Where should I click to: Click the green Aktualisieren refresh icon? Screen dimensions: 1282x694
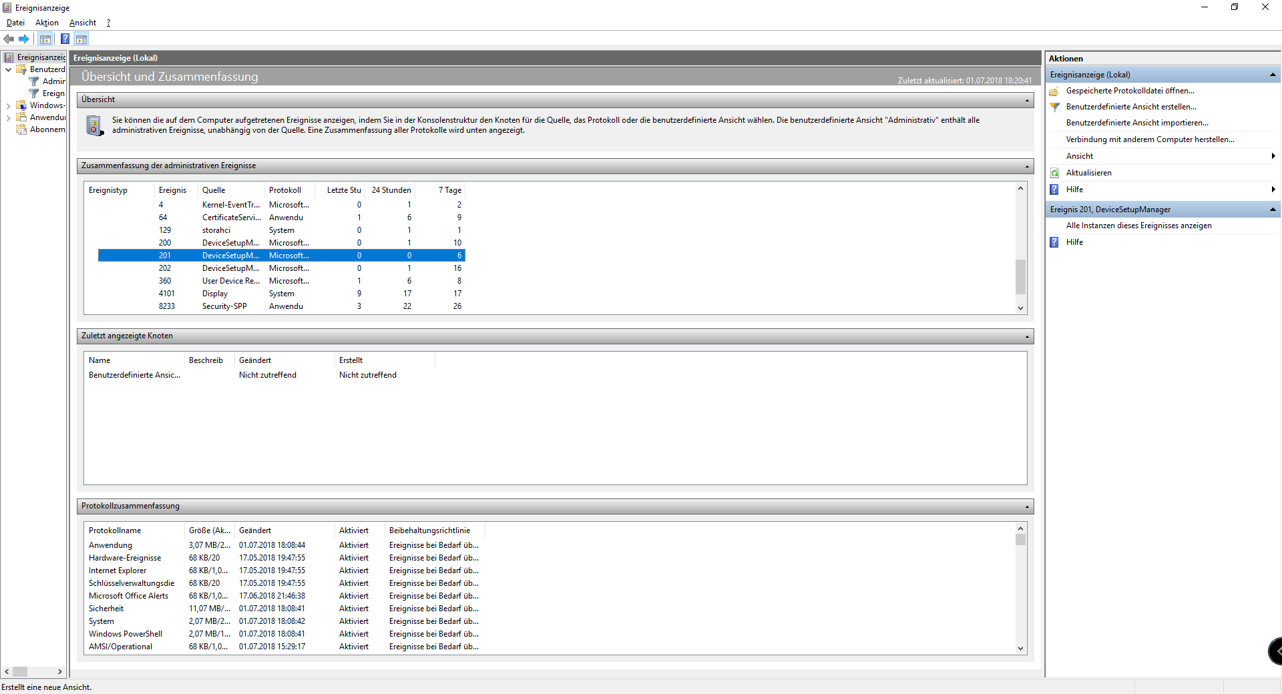[1054, 173]
